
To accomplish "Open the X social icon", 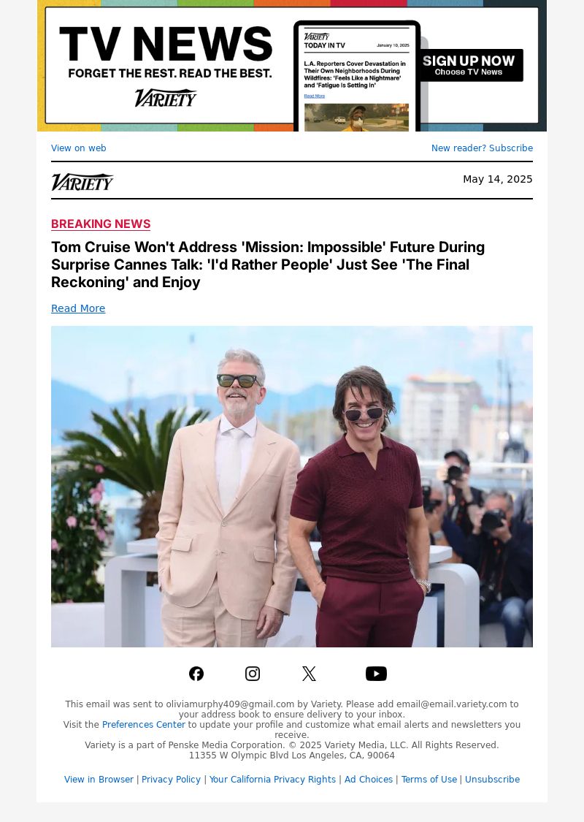I will point(309,674).
